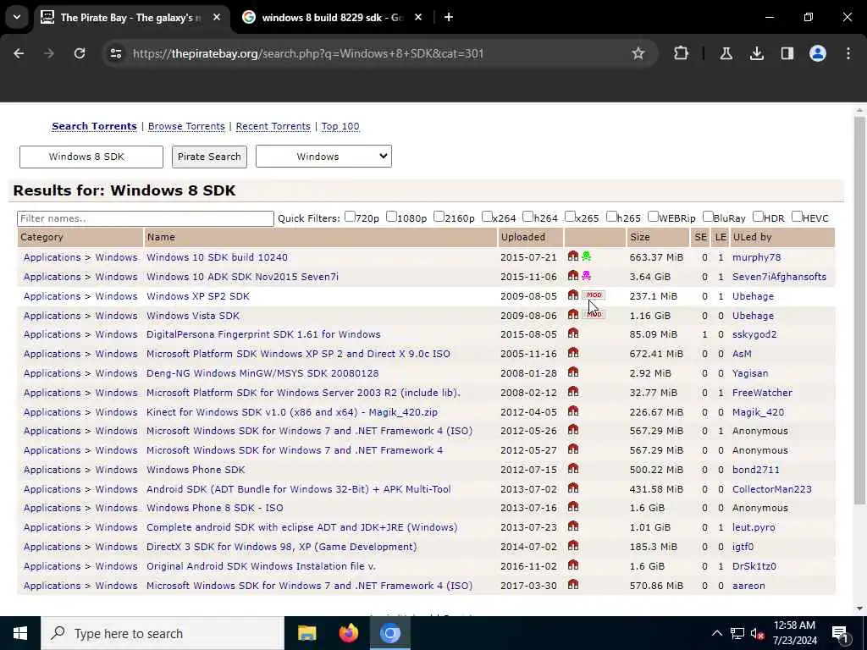
Task: Open Top 100 menu link
Action: [x=340, y=126]
